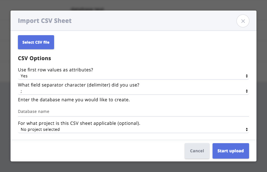The width and height of the screenshot is (267, 172).
Task: Select the semicolon value in the delimiter field
Action: pos(21,91)
